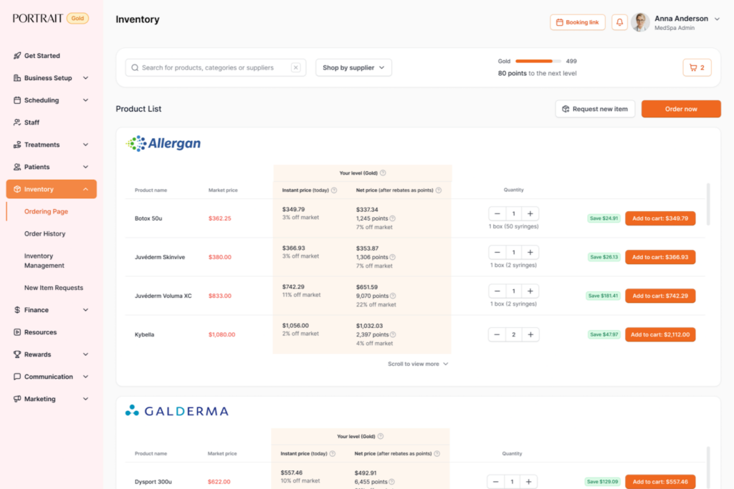Open Order History in sidebar
Image resolution: width=734 pixels, height=489 pixels.
44,234
